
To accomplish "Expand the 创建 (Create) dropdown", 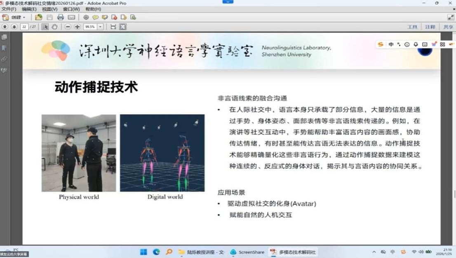I will click(x=18, y=17).
